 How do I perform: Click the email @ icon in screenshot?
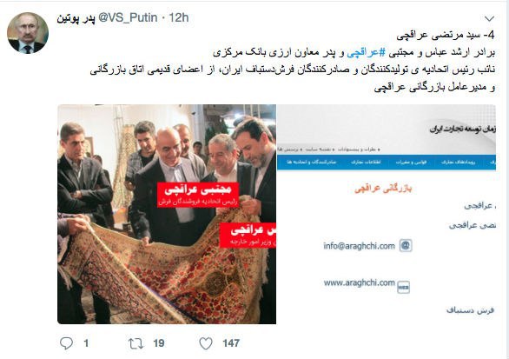406,246
